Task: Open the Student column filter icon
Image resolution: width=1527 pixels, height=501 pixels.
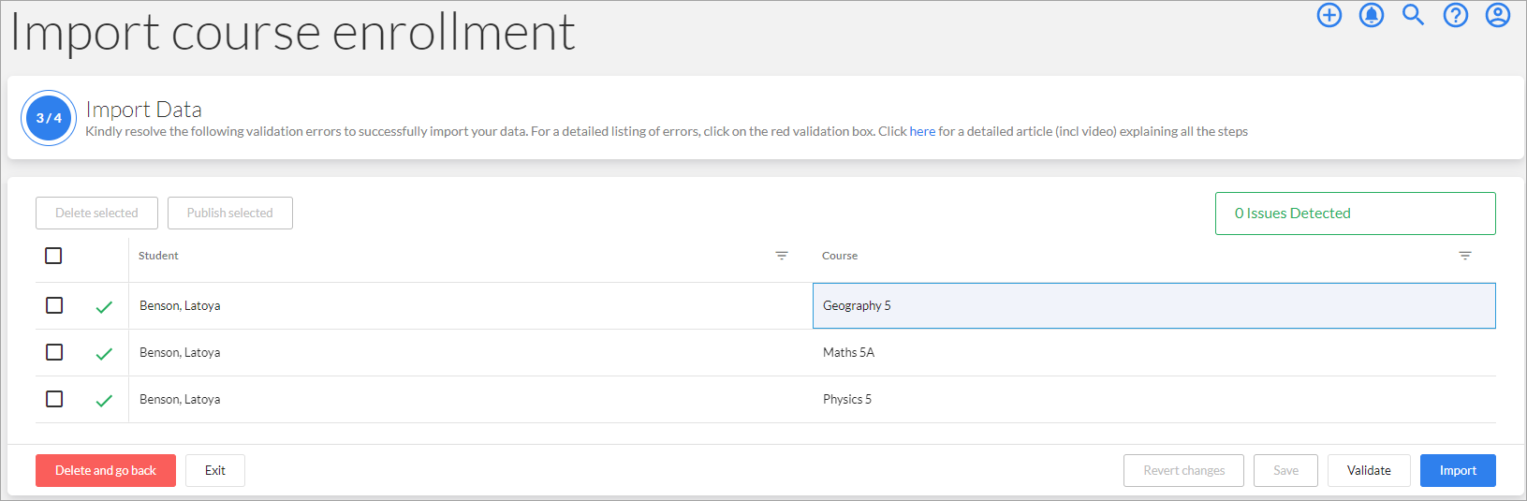Action: pyautogui.click(x=782, y=256)
